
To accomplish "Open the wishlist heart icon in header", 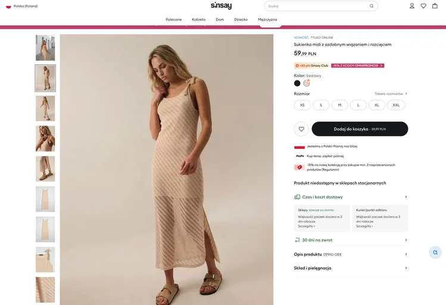I will click(423, 6).
